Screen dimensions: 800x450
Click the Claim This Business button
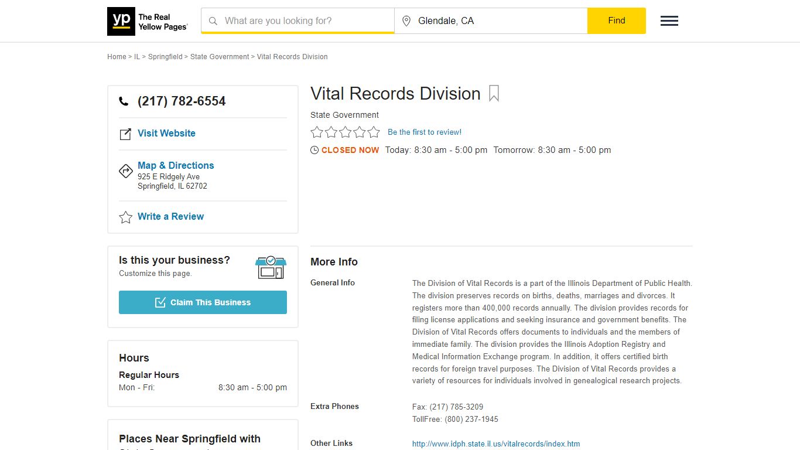coord(203,302)
